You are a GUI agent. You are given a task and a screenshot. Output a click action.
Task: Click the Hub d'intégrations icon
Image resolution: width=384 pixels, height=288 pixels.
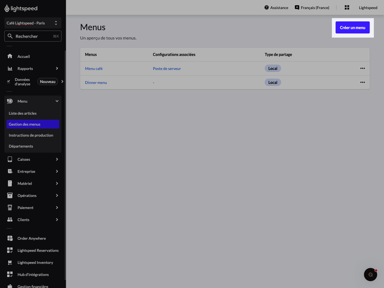point(10,275)
